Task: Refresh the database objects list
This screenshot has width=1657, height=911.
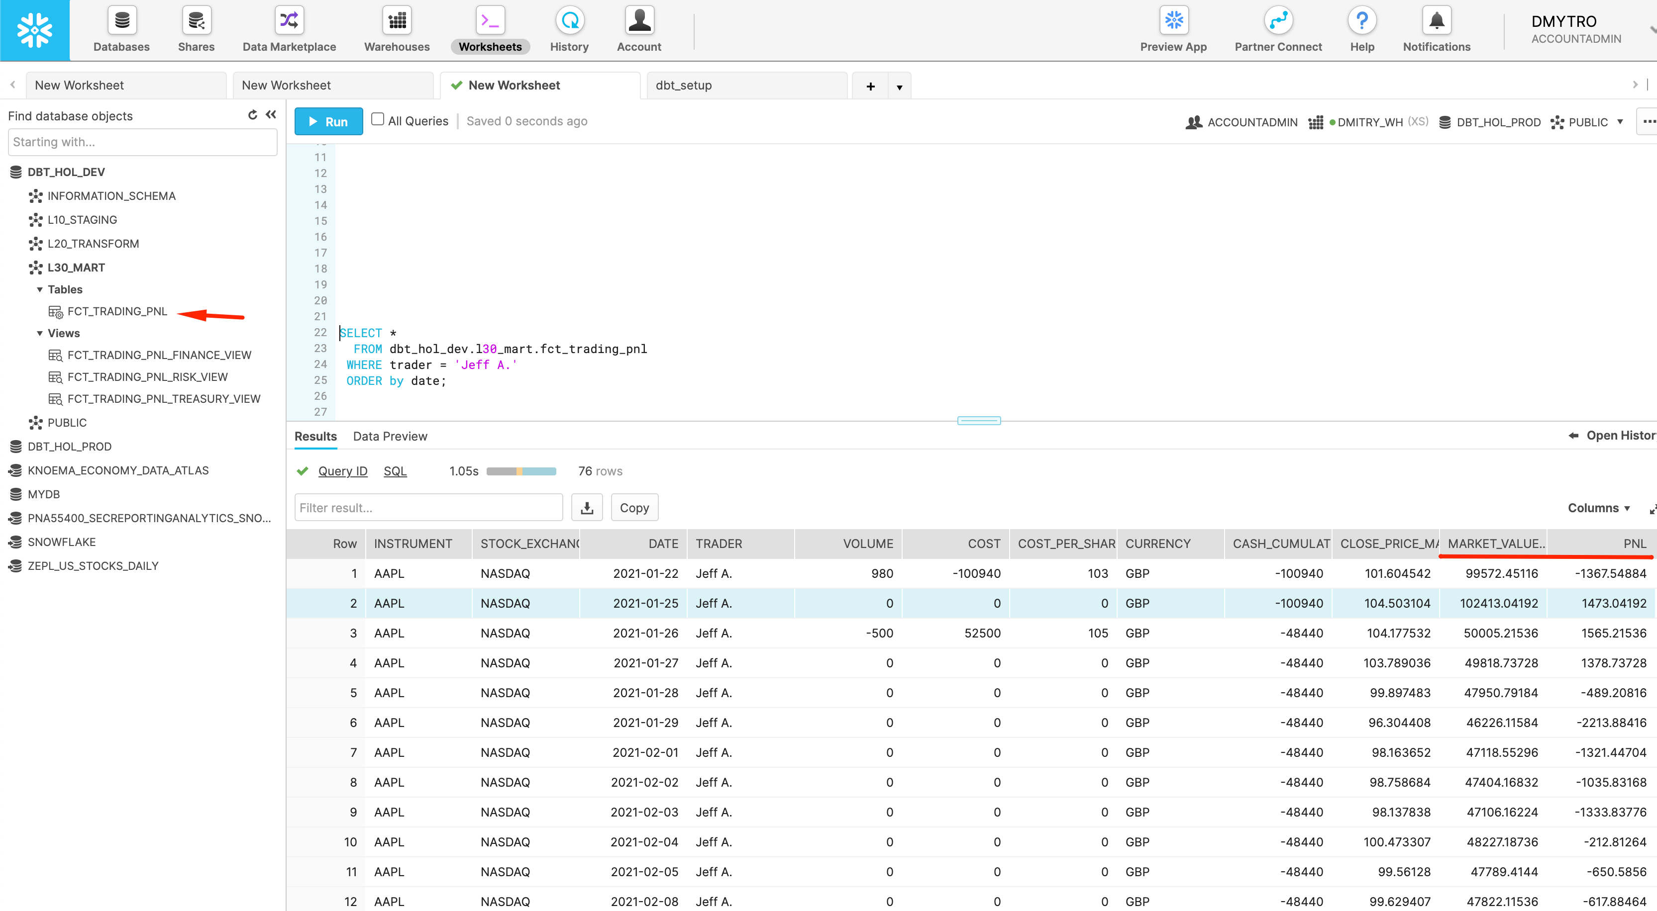Action: pyautogui.click(x=252, y=115)
